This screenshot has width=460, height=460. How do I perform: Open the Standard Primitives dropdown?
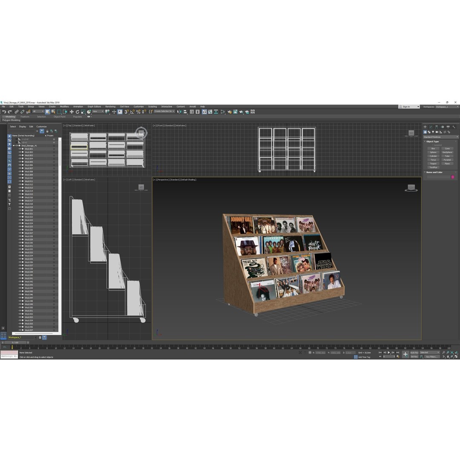[x=441, y=137]
